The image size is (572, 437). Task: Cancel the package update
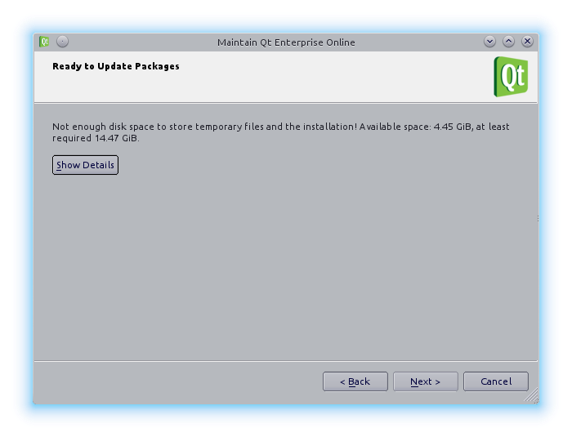[x=495, y=381]
